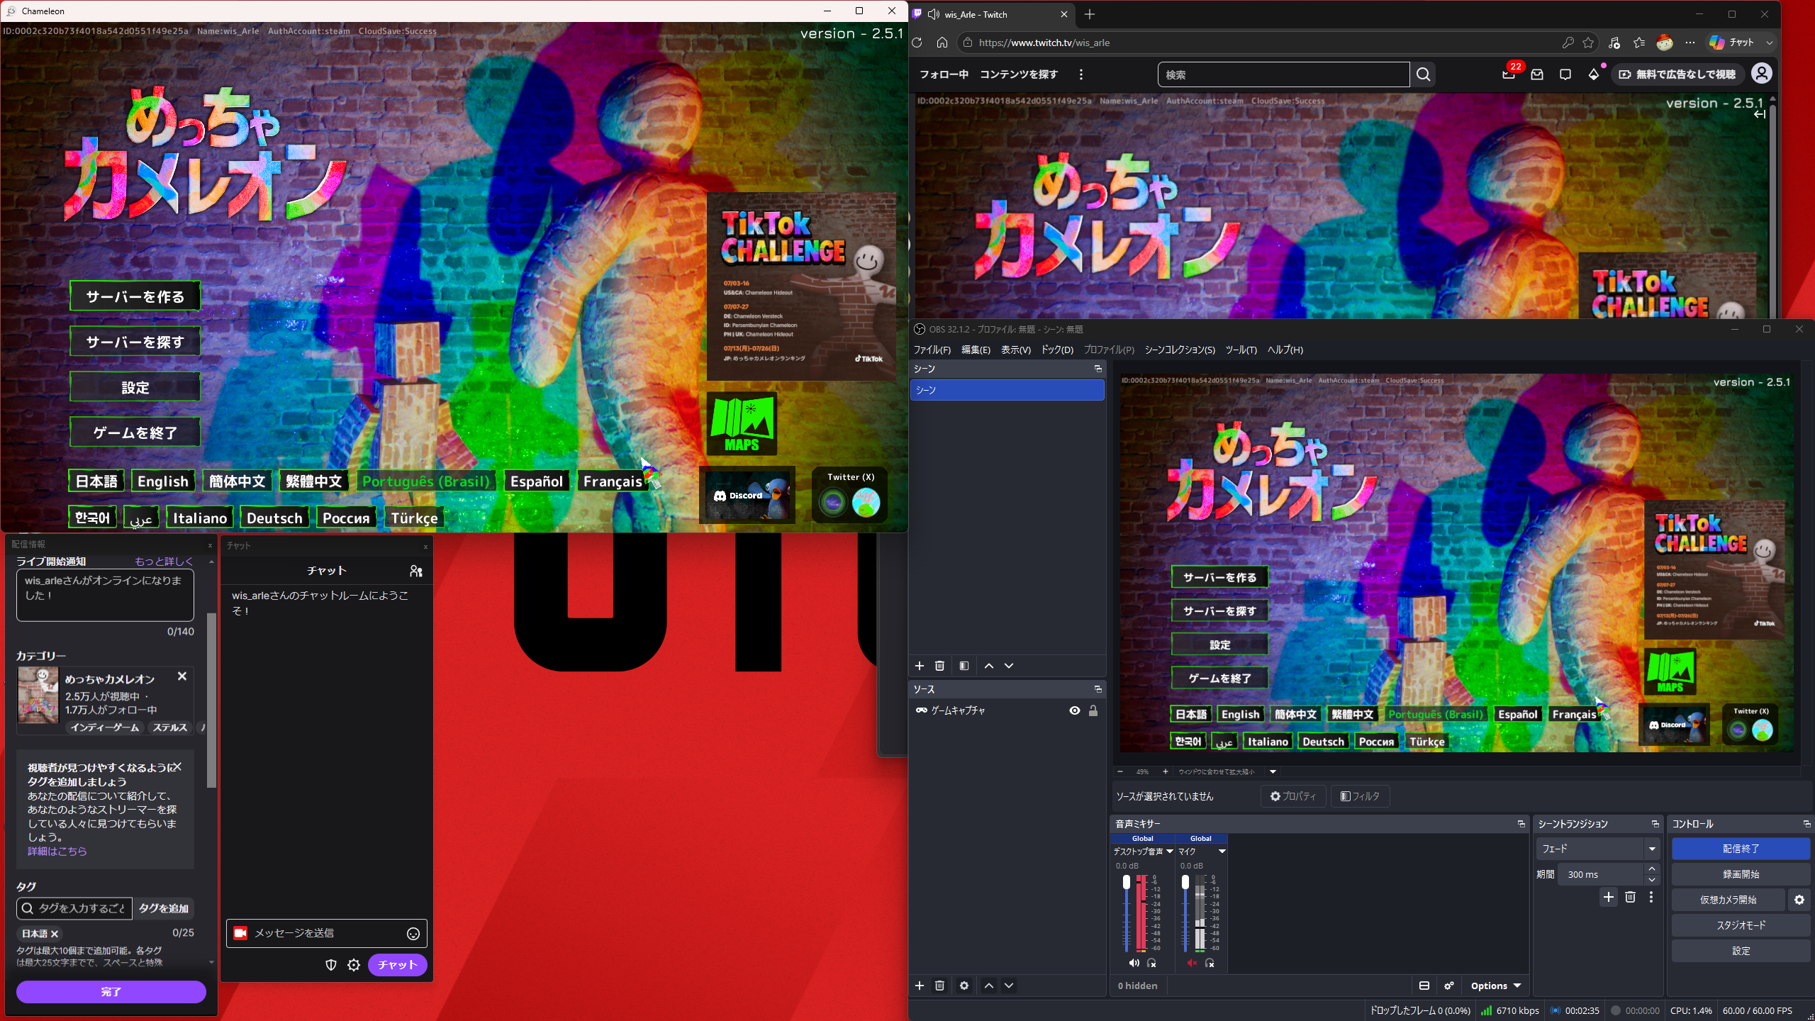Move source down in OBS sources toolbar
This screenshot has width=1815, height=1021.
tap(1009, 986)
